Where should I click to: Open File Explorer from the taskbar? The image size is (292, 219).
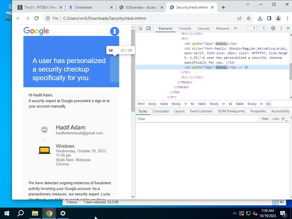pyautogui.click(x=35, y=213)
